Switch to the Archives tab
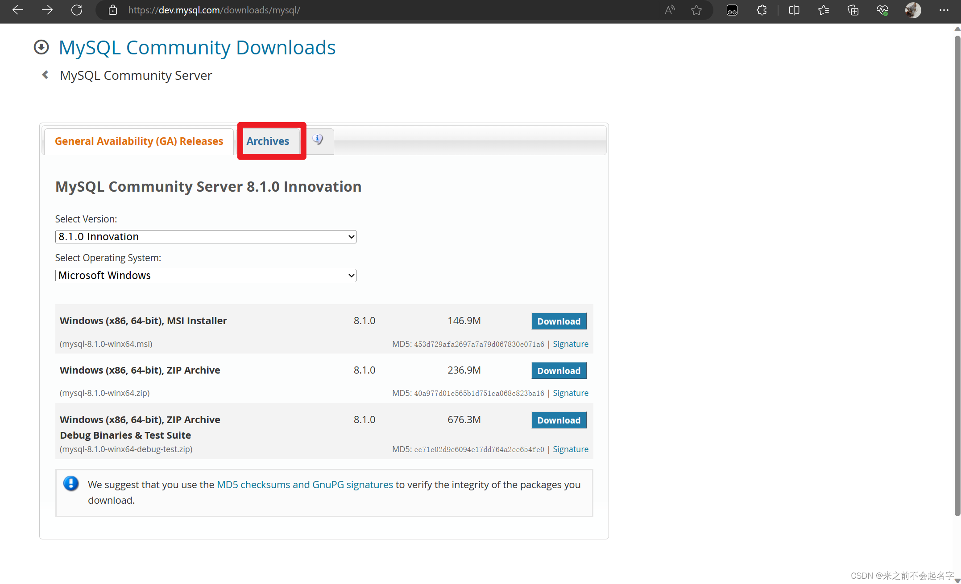This screenshot has height=584, width=961. click(268, 141)
